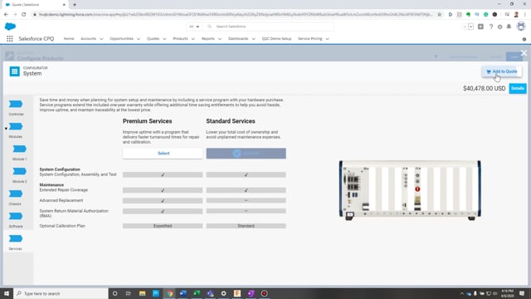531x299 pixels.
Task: Click the blue Details button
Action: (x=518, y=89)
